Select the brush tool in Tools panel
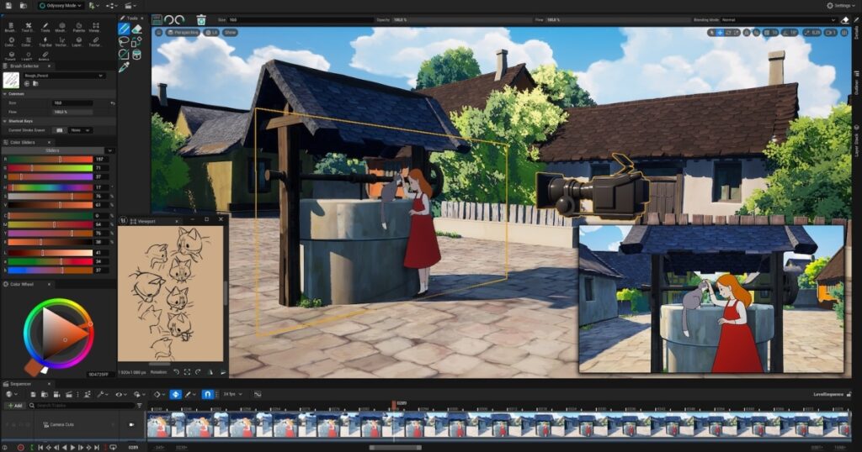The height and width of the screenshot is (452, 862). pos(124,29)
